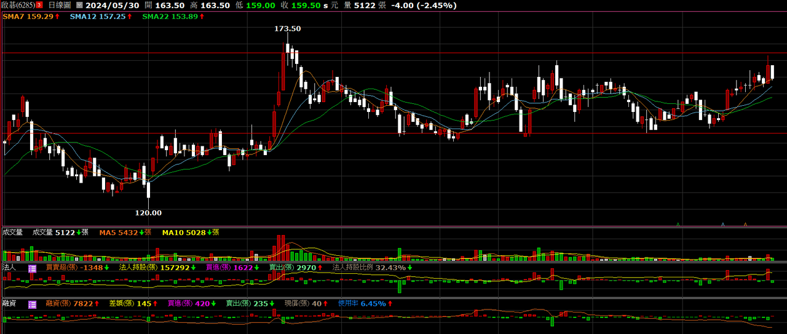
Task: Click the blue triangle marker on chart bottom edge
Action: click(x=722, y=225)
